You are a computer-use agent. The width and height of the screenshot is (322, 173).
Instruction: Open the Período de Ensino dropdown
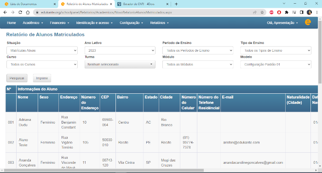pos(198,50)
